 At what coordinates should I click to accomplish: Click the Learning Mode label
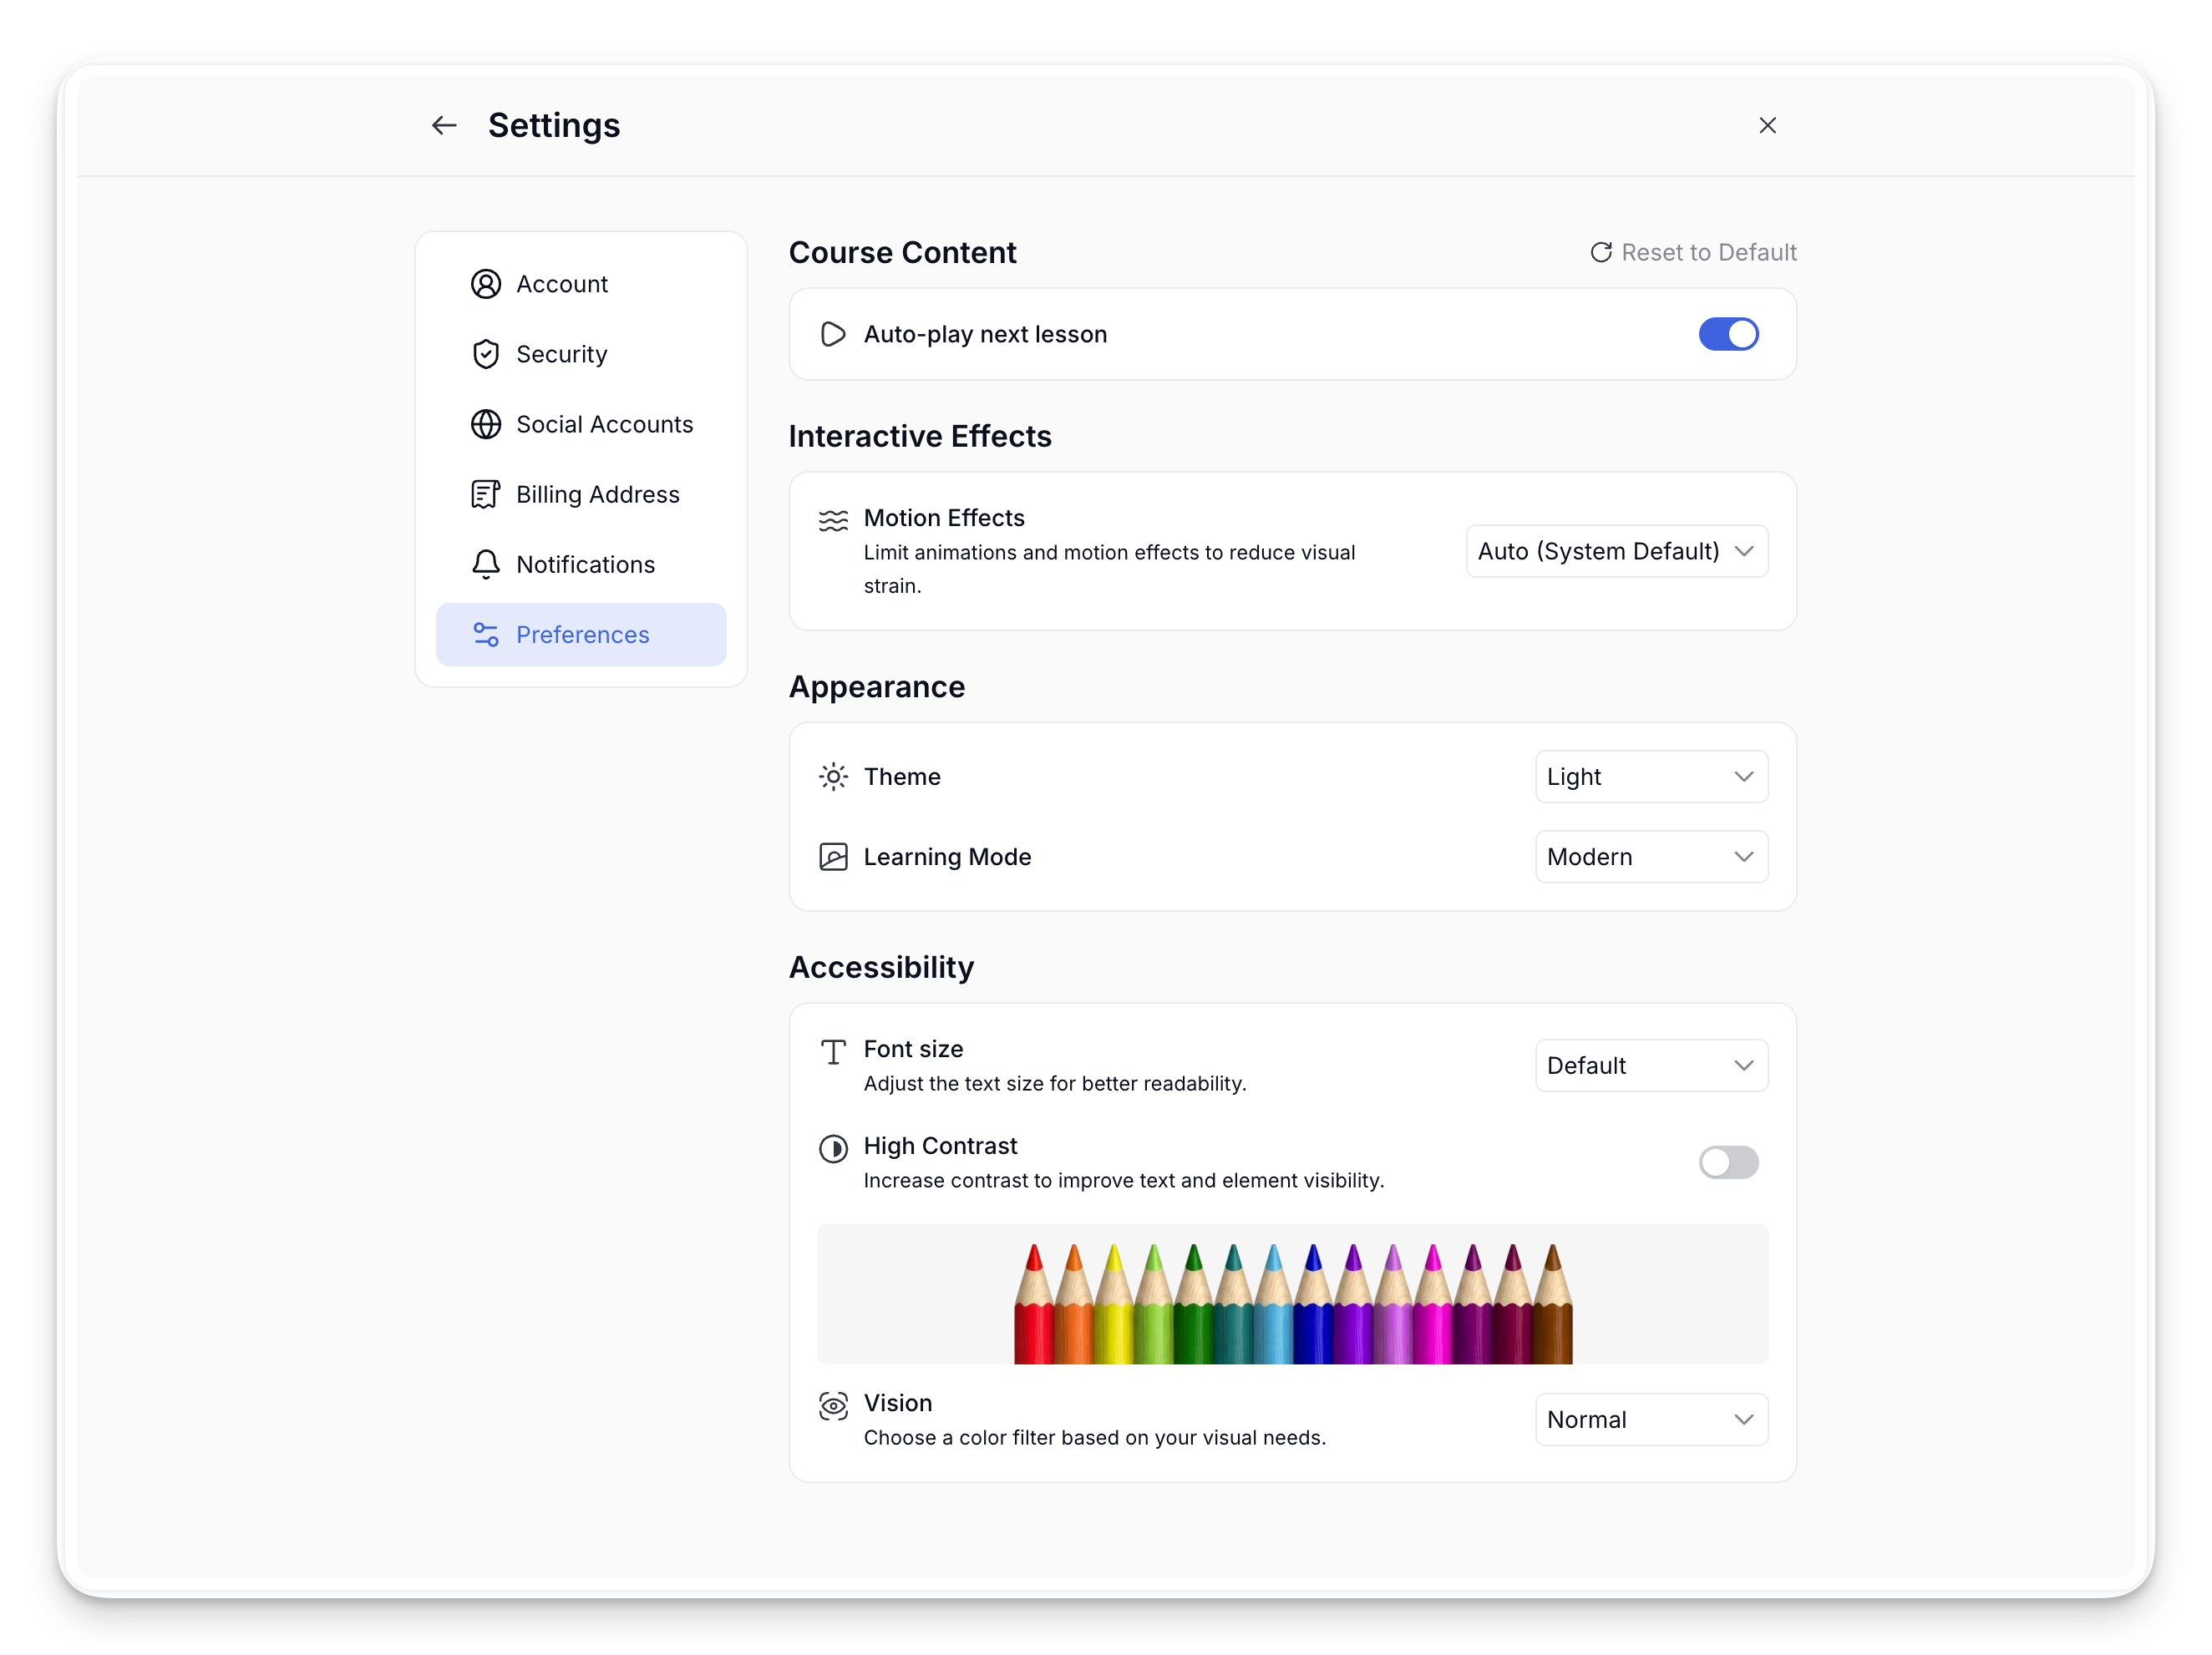(x=947, y=858)
